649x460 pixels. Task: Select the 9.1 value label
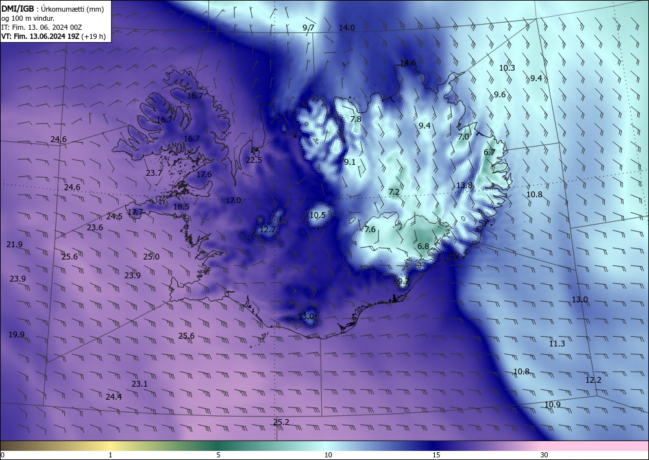pos(350,162)
